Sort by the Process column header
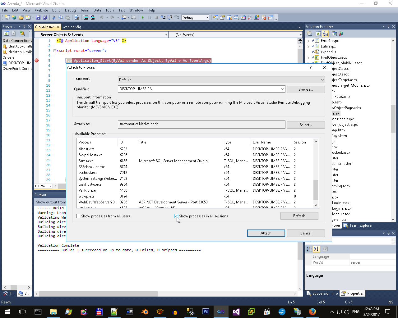Viewport: 398px width, 318px height. pyautogui.click(x=97, y=142)
